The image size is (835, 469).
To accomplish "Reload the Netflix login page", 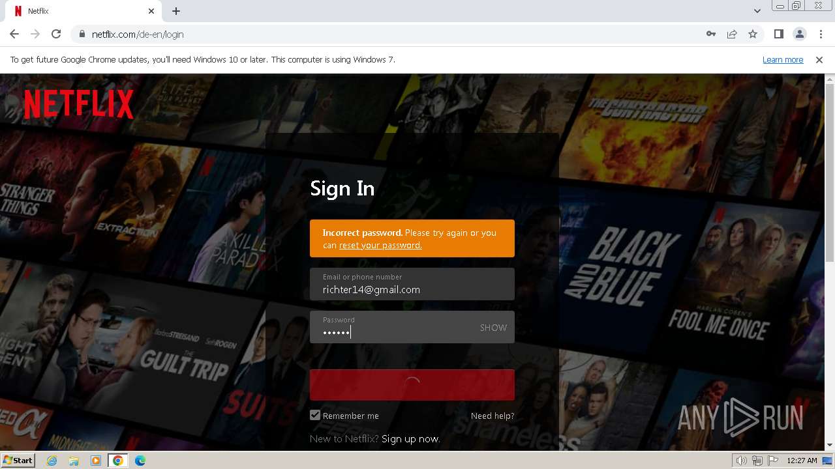I will (x=56, y=34).
